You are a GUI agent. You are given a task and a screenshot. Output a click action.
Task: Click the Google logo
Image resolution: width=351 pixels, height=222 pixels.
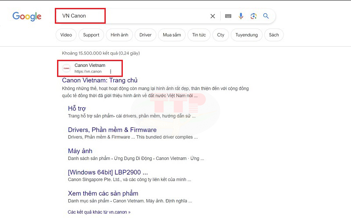(27, 16)
